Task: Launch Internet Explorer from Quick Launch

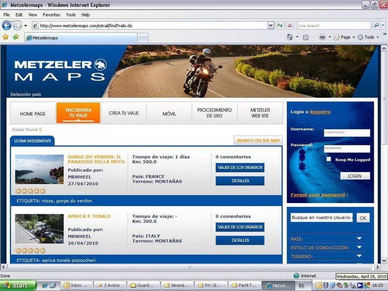Action: pos(45,285)
